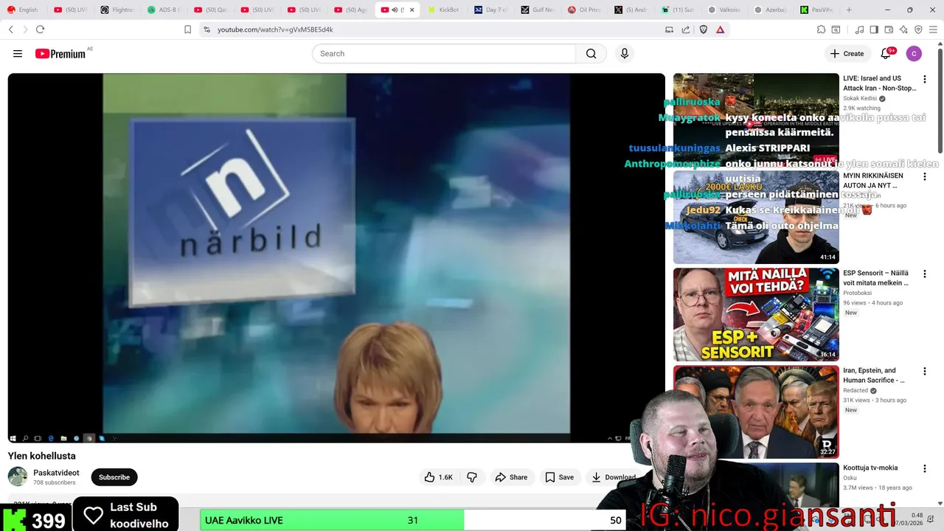The height and width of the screenshot is (531, 944).
Task: Switch to the Day 7 of tab
Action: [x=491, y=10]
